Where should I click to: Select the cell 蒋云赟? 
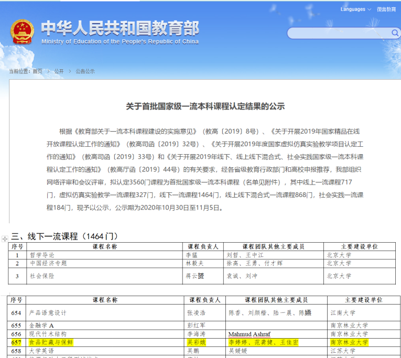tap(203, 276)
